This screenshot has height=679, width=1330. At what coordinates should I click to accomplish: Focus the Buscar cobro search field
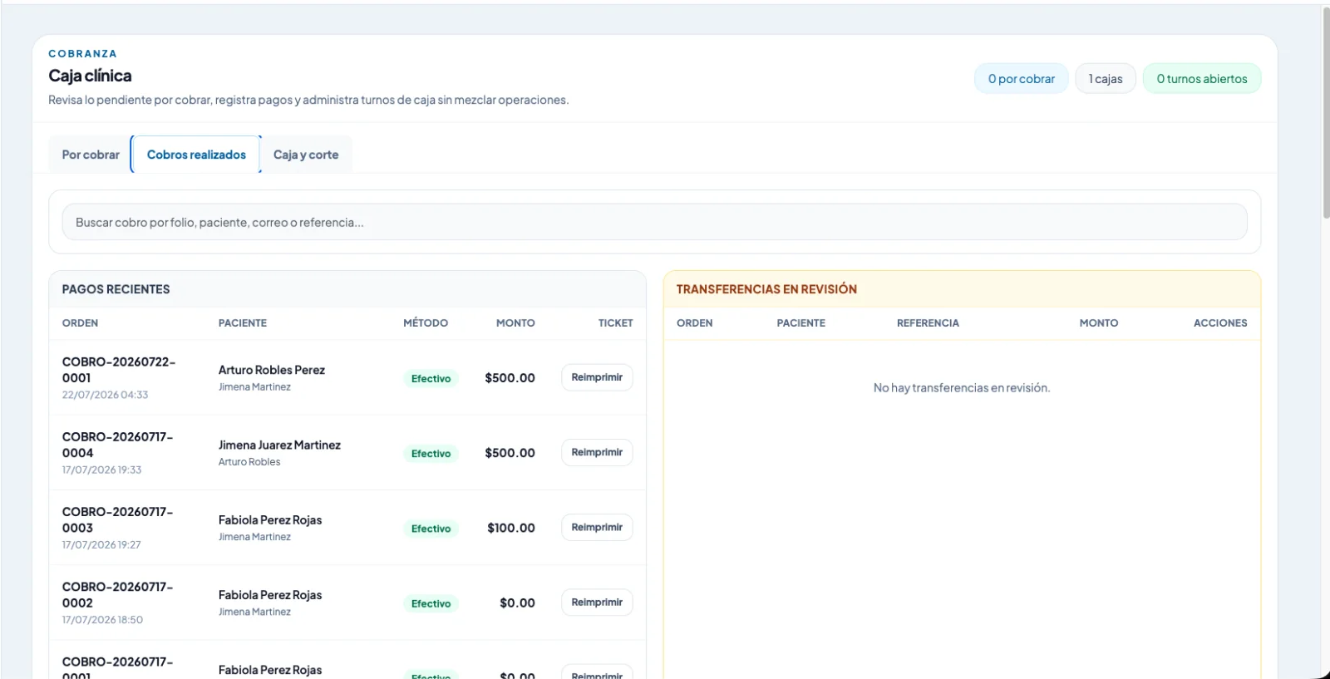pos(654,222)
